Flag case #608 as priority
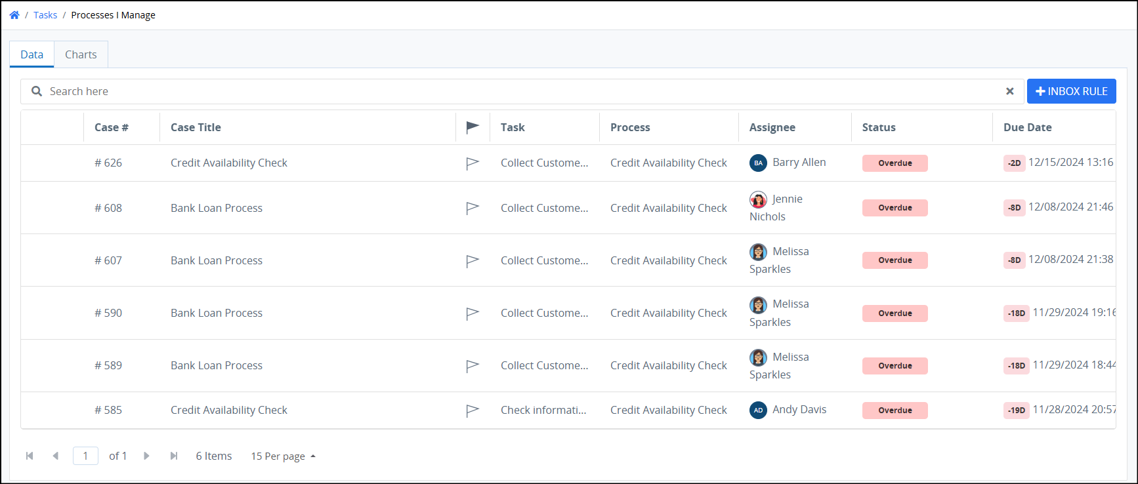 [x=473, y=208]
